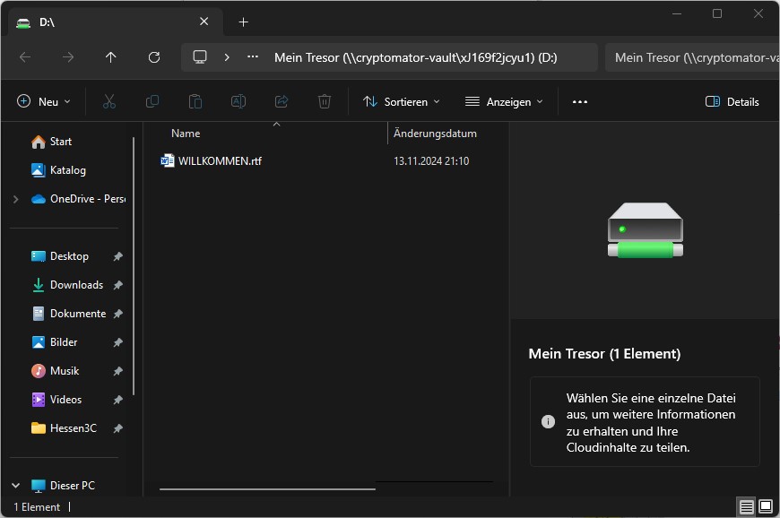This screenshot has width=780, height=518.
Task: Sort by Änderungsdatum column header
Action: [x=435, y=134]
